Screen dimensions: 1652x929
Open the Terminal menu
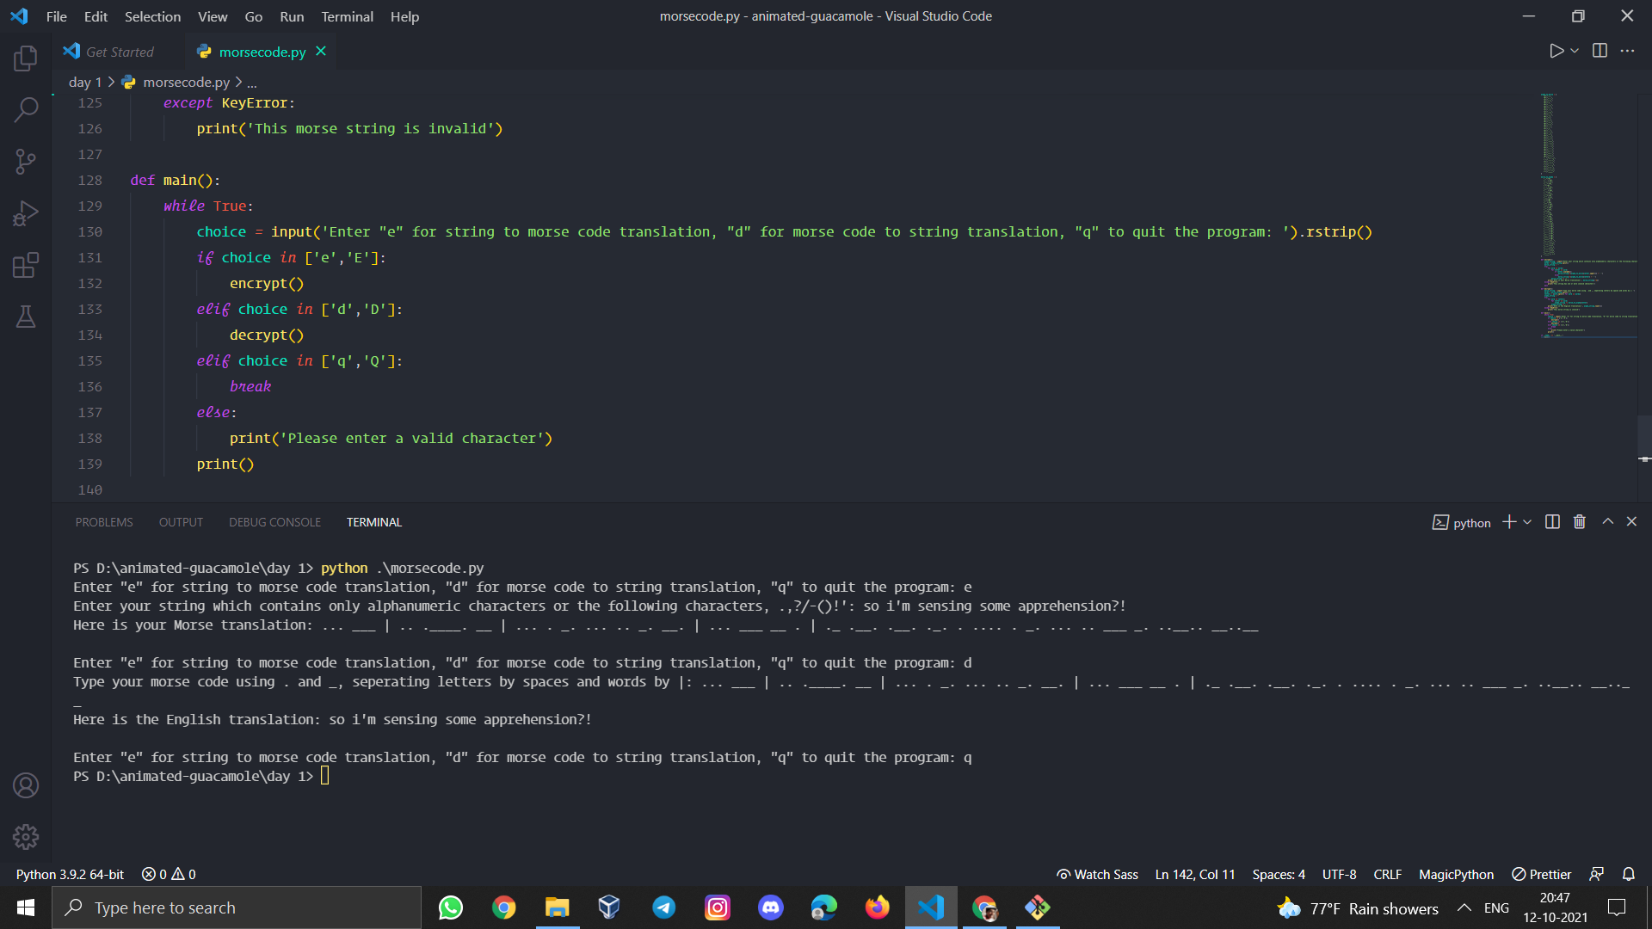tap(346, 16)
